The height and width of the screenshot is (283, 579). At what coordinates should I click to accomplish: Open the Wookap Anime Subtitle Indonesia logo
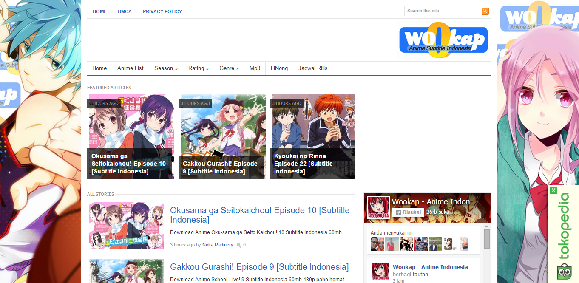point(443,40)
